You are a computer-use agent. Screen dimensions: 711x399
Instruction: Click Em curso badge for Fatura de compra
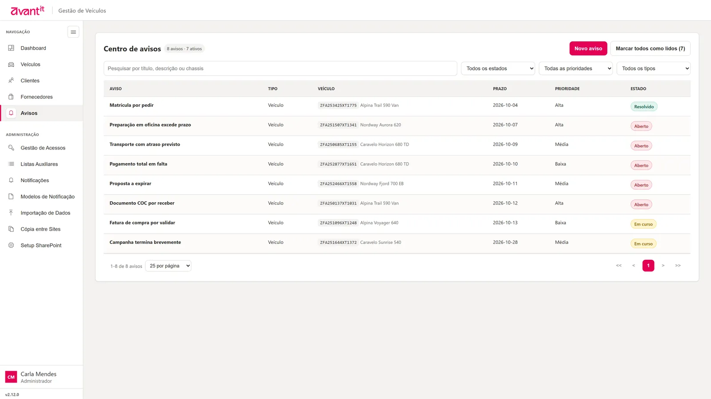click(643, 224)
